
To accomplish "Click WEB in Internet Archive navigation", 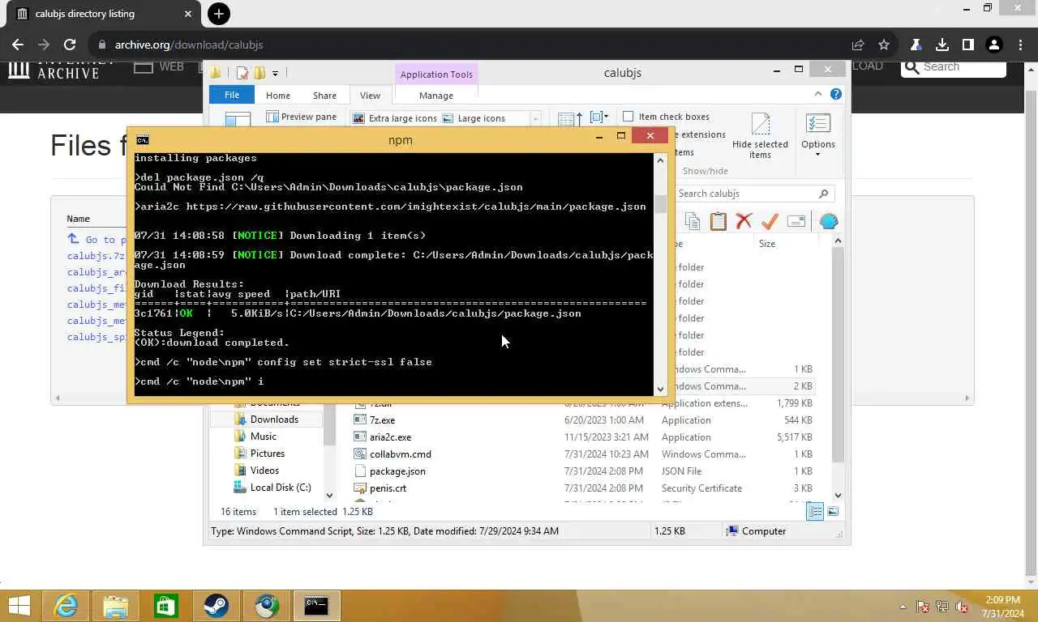I will click(x=171, y=66).
